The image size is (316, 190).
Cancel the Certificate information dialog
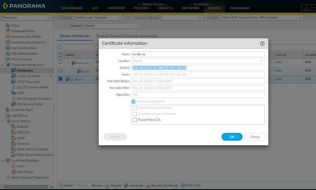pos(254,137)
